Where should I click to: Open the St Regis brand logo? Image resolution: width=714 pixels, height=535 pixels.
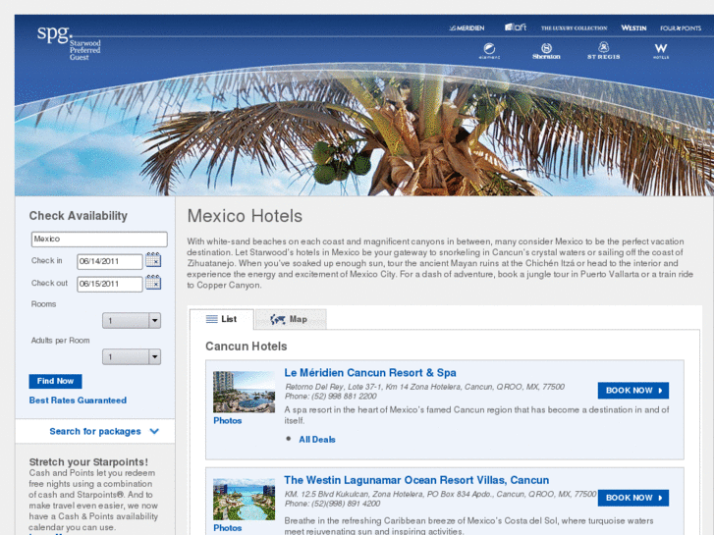(603, 50)
